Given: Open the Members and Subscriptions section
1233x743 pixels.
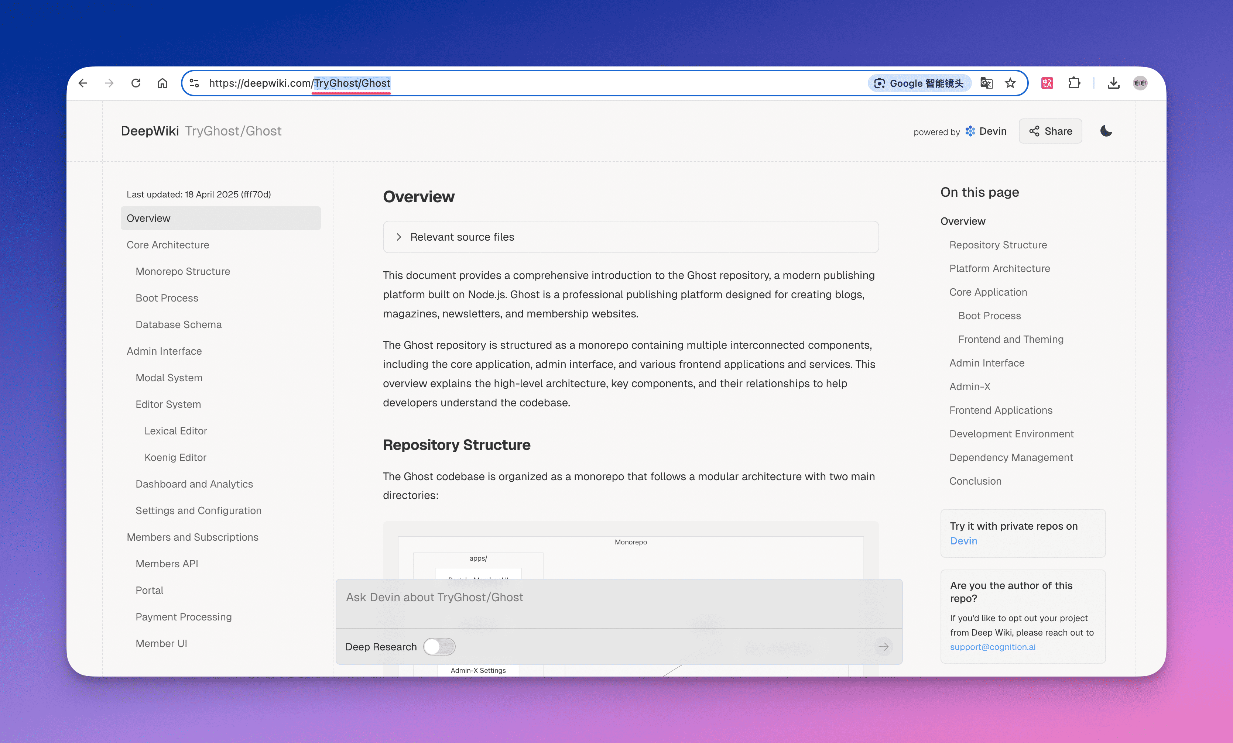Looking at the screenshot, I should pos(193,537).
